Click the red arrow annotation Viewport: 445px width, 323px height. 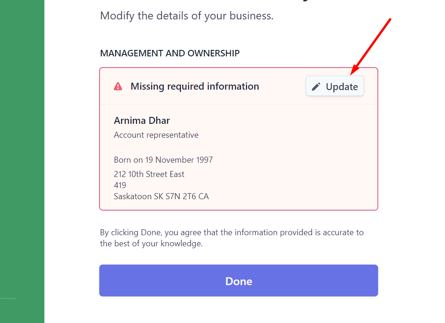(x=371, y=47)
